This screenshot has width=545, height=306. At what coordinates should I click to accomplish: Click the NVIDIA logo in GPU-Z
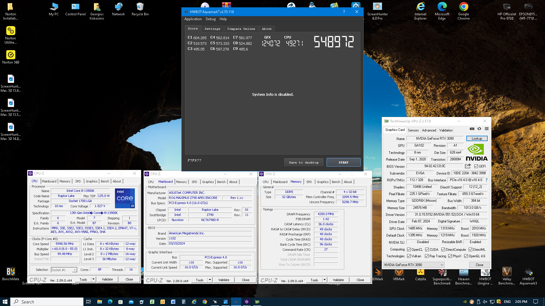click(477, 152)
